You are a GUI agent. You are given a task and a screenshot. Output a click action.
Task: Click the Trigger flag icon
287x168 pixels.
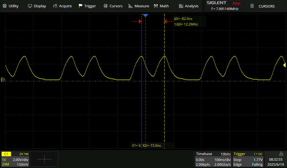pyautogui.click(x=80, y=6)
